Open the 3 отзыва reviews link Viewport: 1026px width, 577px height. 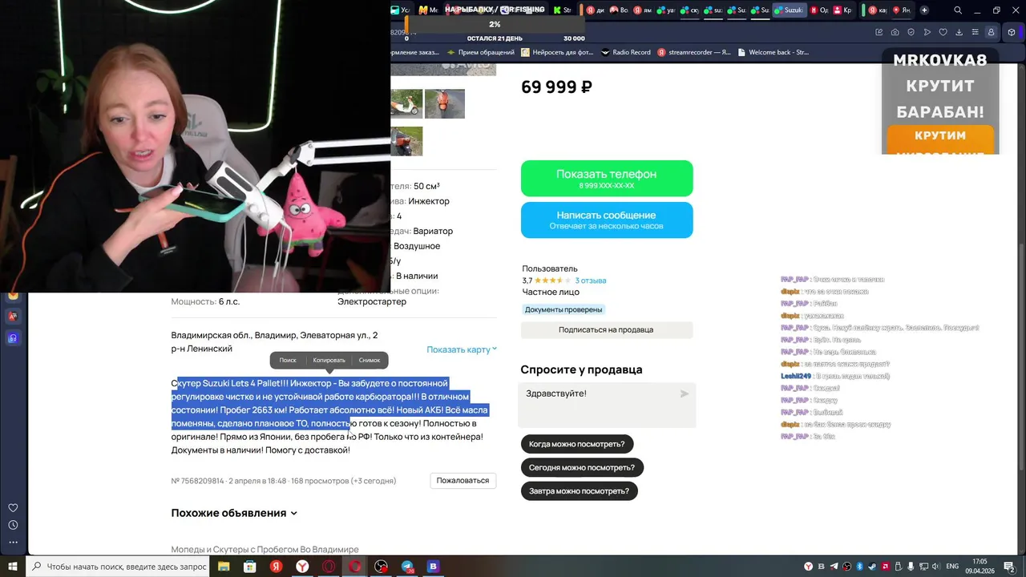pos(591,280)
